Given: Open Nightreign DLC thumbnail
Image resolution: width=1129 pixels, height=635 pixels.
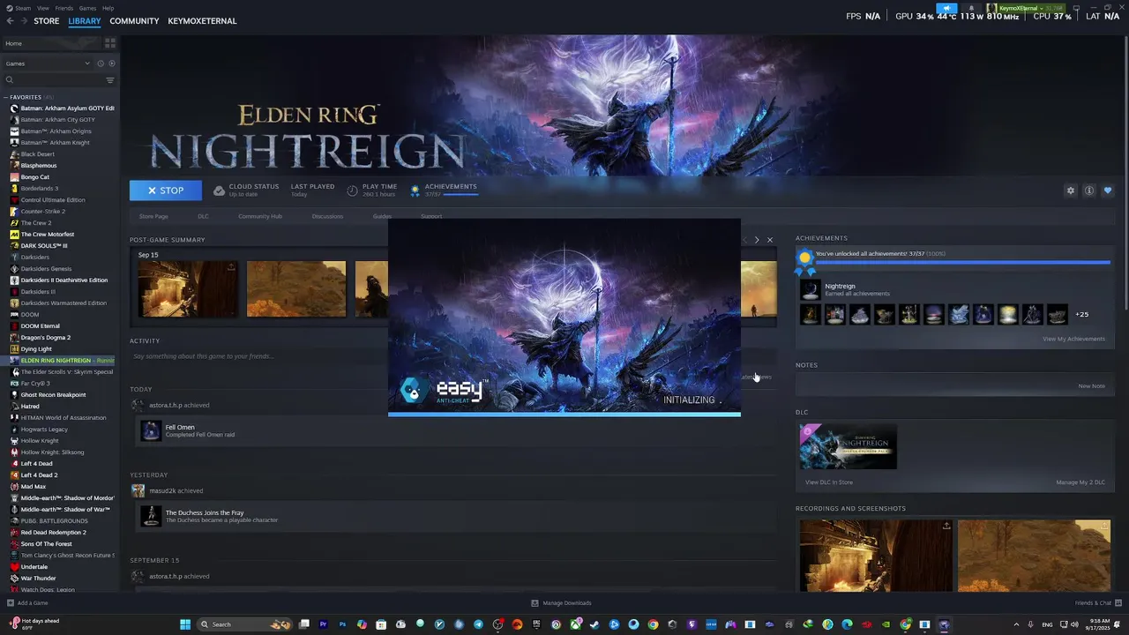Looking at the screenshot, I should tap(849, 446).
